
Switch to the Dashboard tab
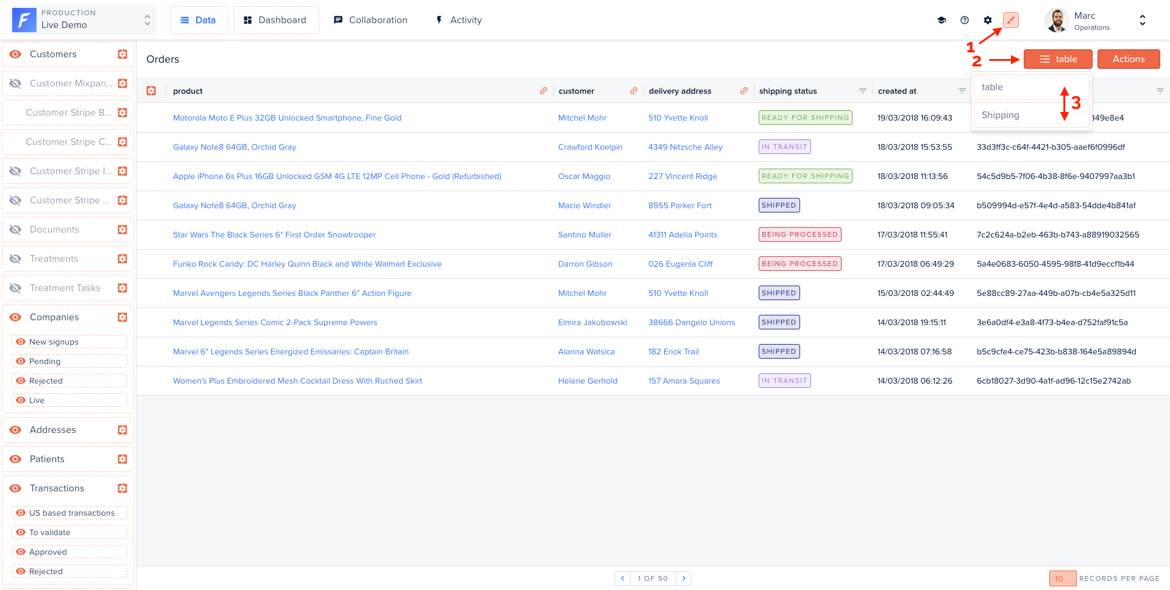click(x=275, y=20)
